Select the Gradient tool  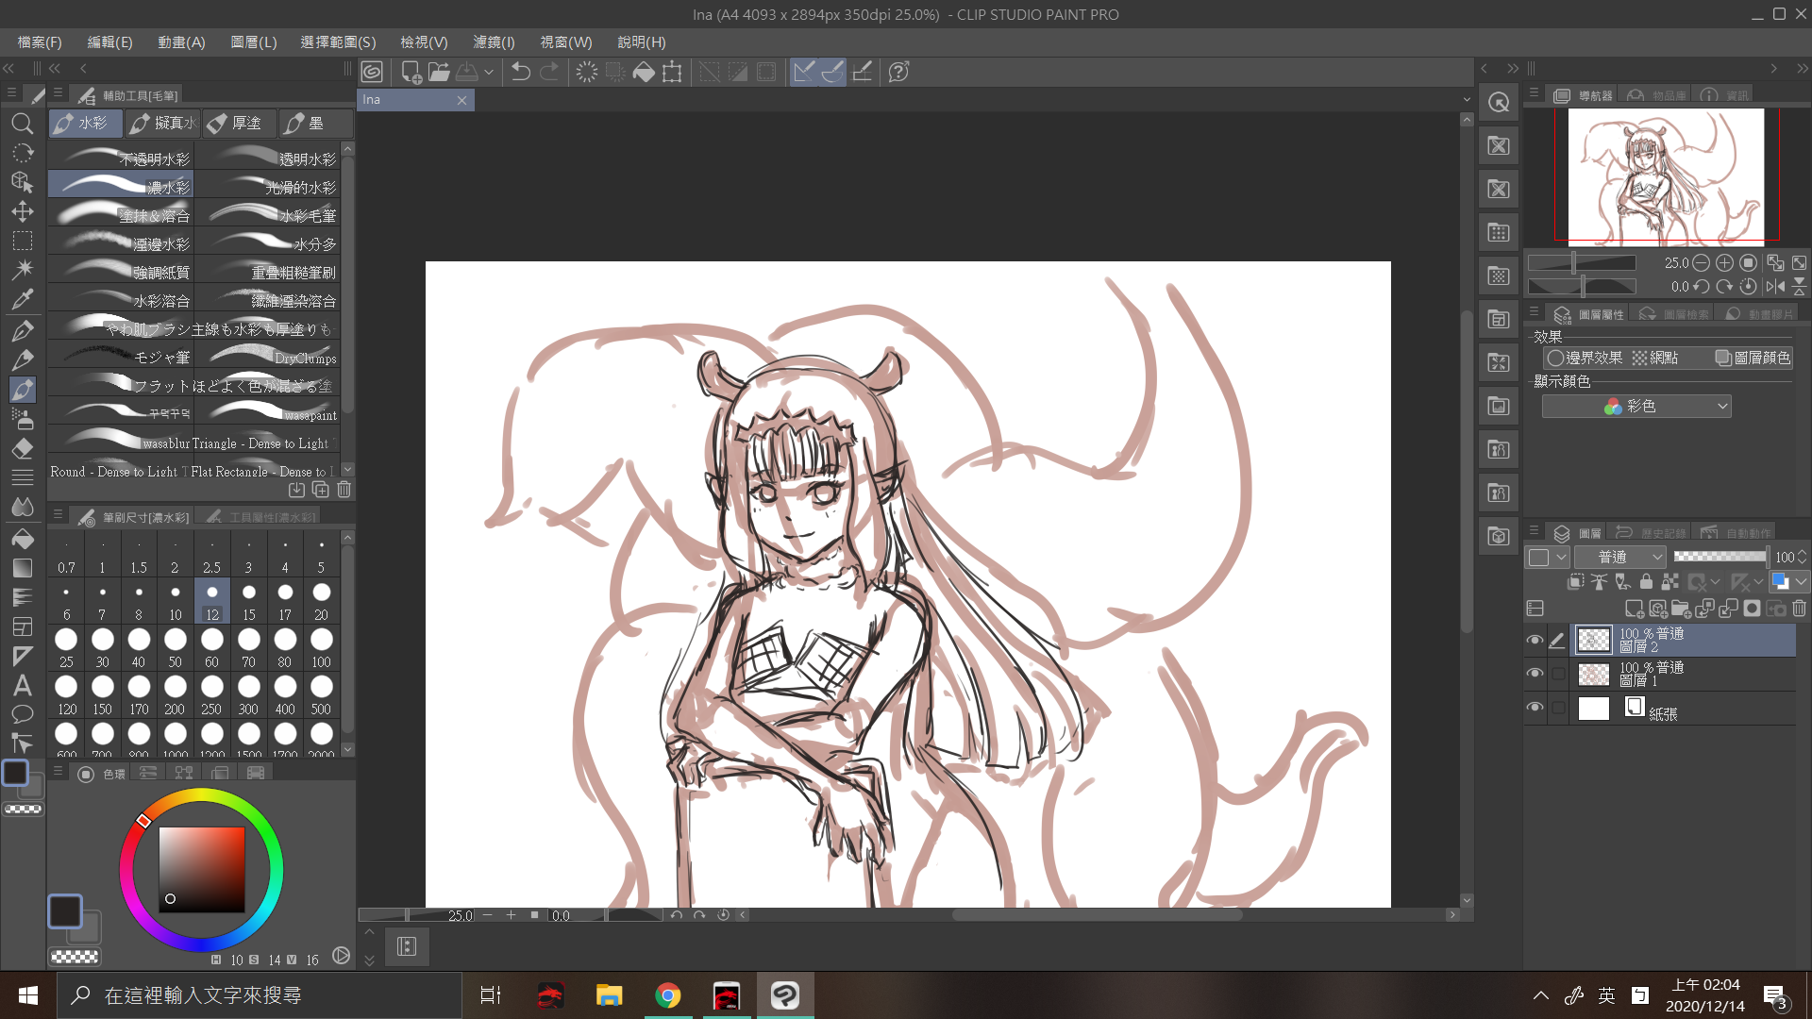(x=22, y=568)
